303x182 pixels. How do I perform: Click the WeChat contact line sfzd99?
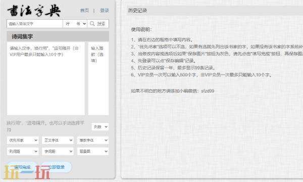172,91
